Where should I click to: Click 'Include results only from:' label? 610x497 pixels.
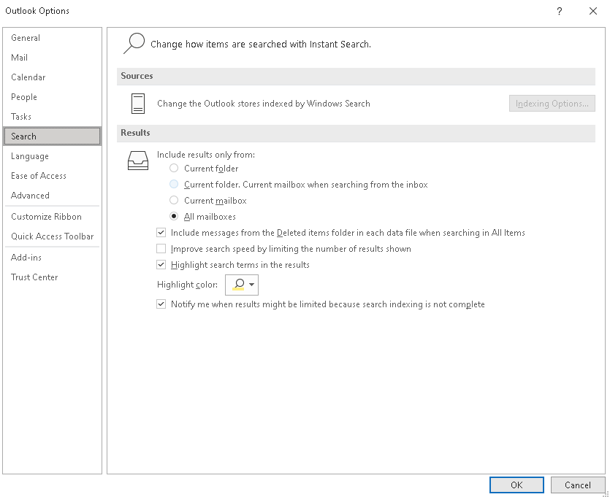tap(206, 155)
